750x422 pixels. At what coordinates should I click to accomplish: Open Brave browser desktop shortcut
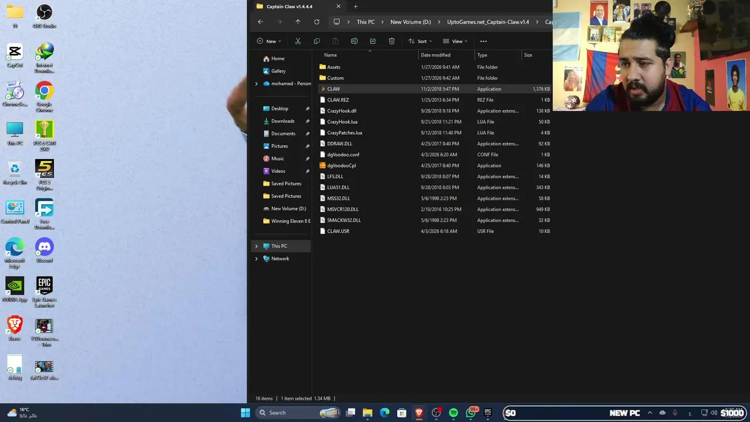[15, 329]
